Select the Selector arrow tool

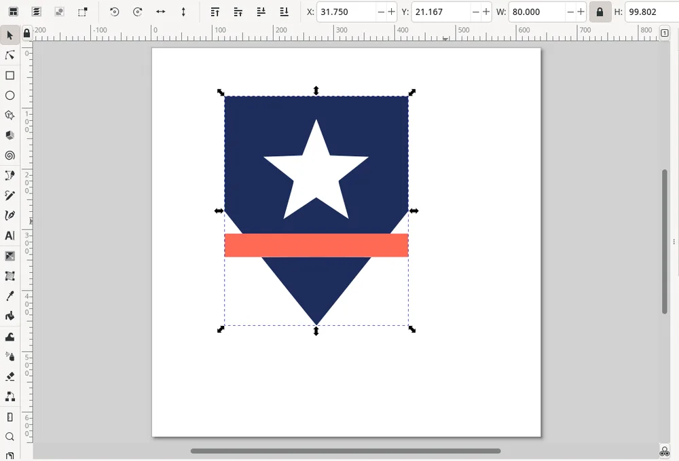pyautogui.click(x=10, y=35)
